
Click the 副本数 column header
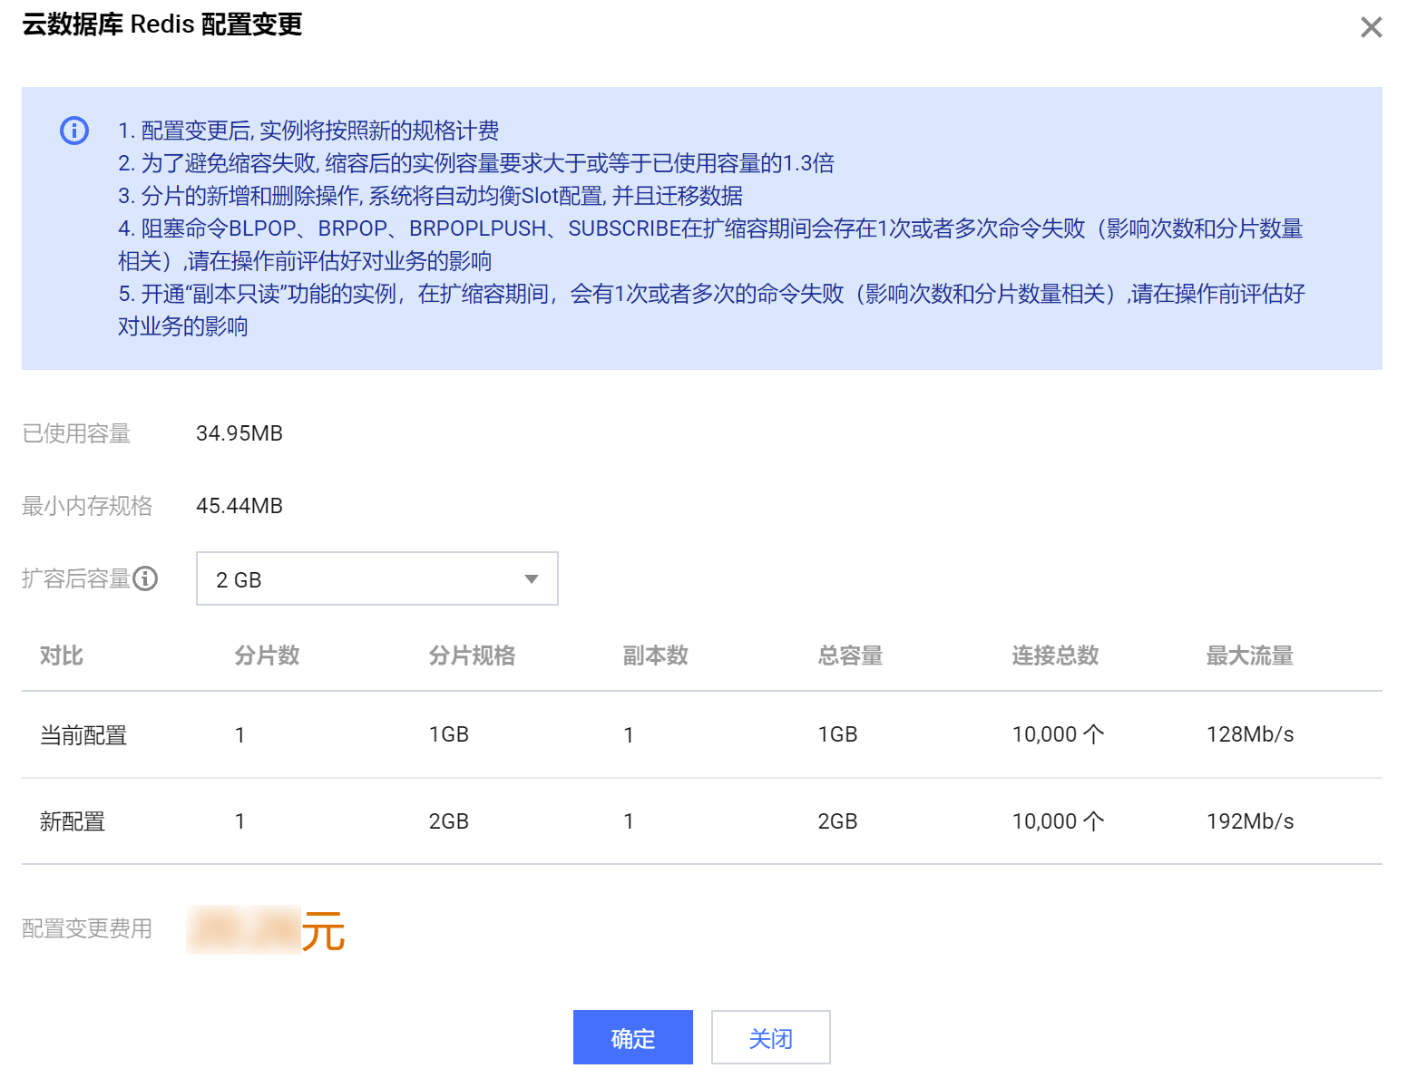656,656
